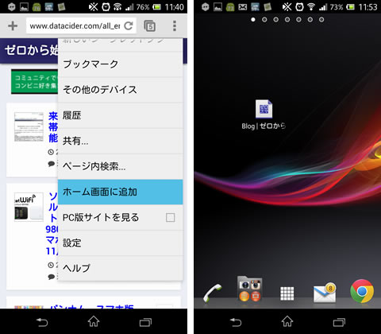Open the tab switcher showing 5 tabs
Viewport: 381px width, 334px height.
point(150,26)
